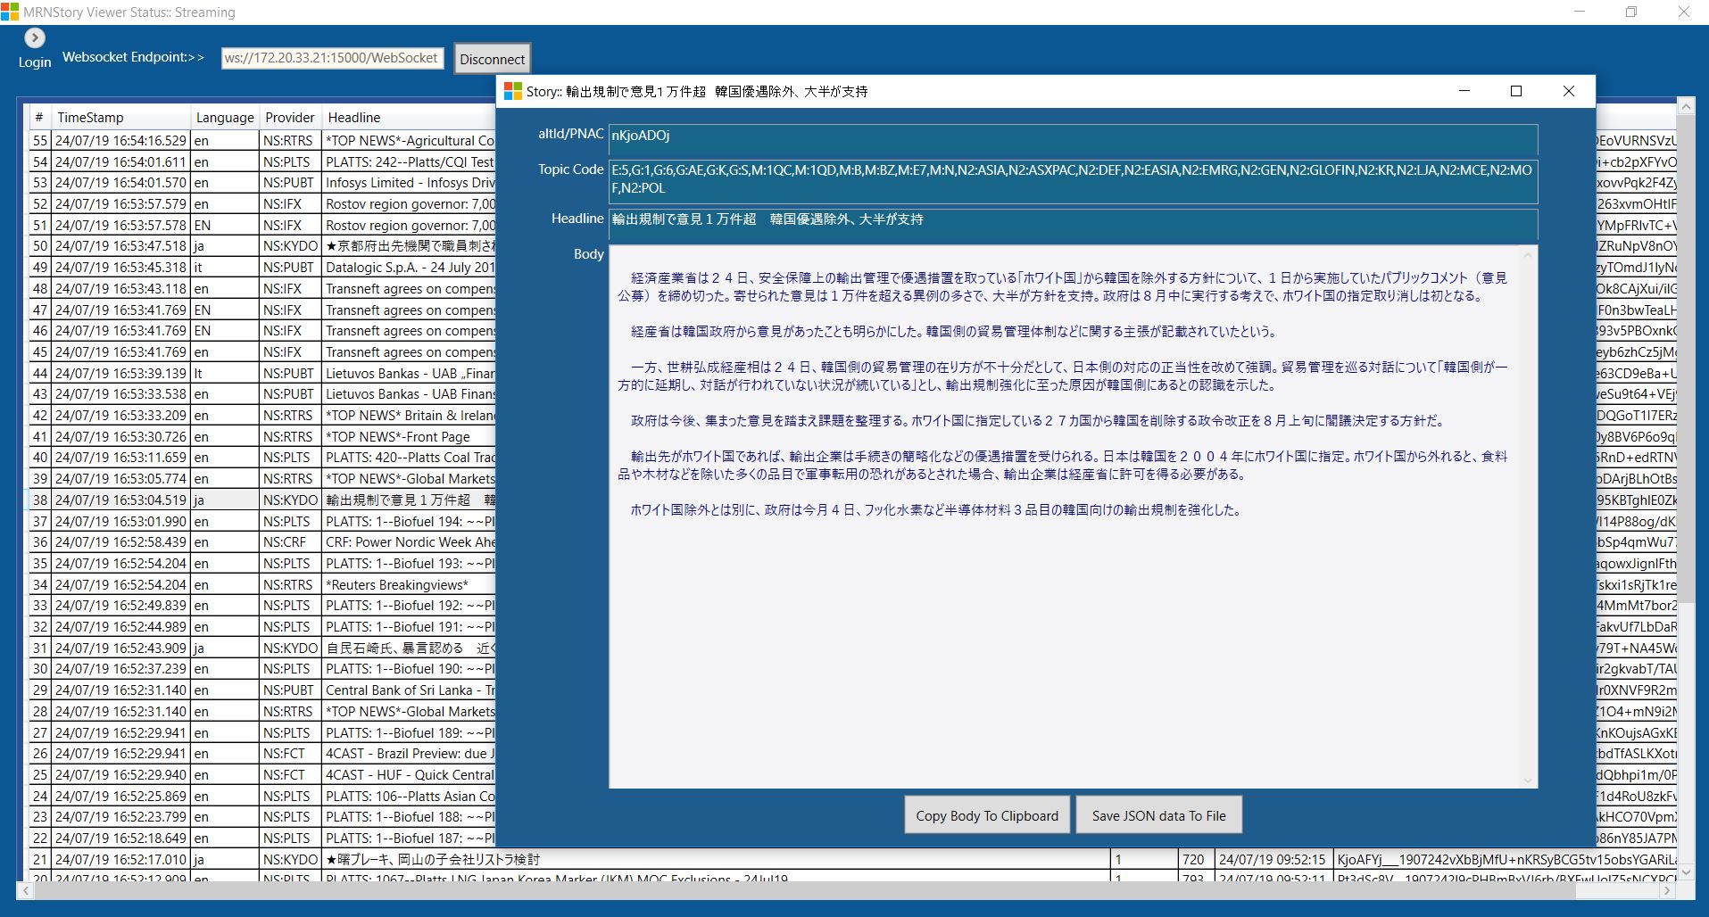Viewport: 1709px width, 917px height.
Task: Select row 26 4CAST Brazil Preview headline
Action: point(409,754)
